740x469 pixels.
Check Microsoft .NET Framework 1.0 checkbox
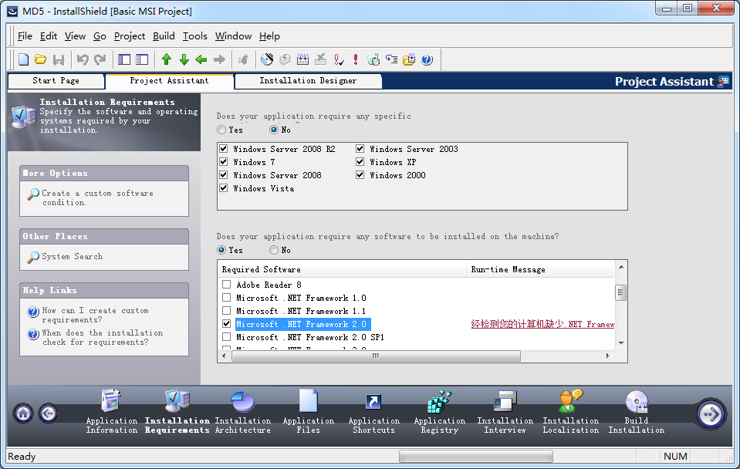tap(227, 298)
